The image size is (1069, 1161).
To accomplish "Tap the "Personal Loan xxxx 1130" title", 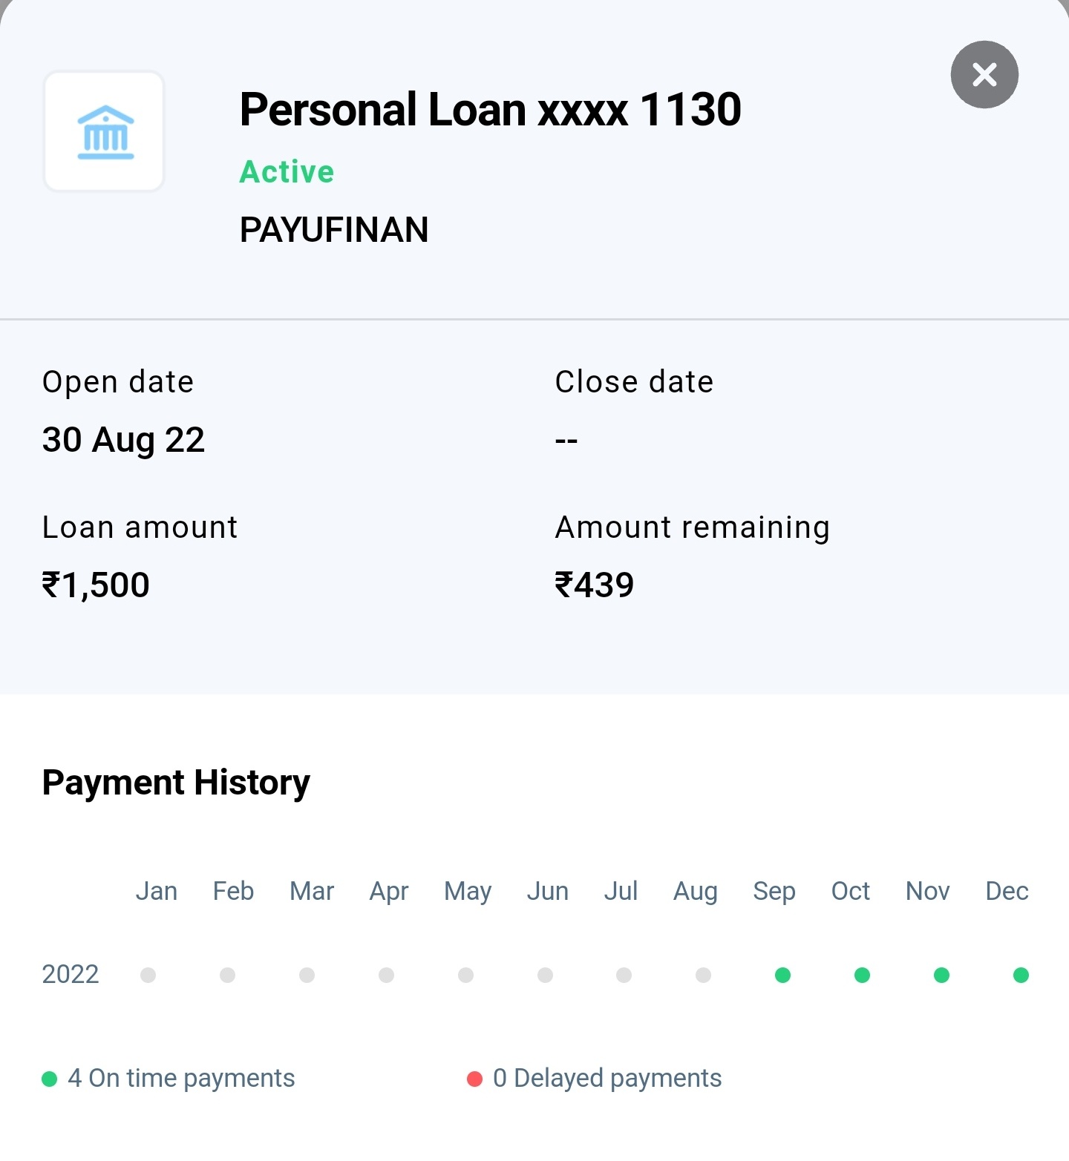I will pos(490,110).
